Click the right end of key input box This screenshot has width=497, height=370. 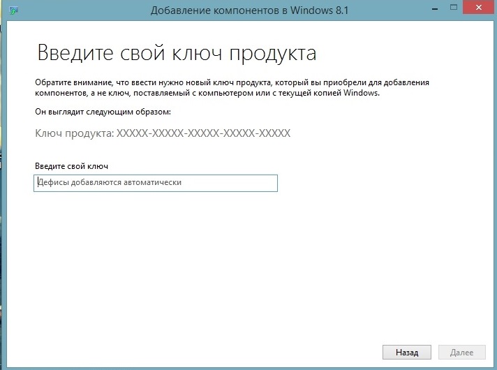269,182
